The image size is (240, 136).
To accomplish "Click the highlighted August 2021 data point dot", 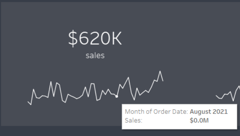I will click(x=117, y=97).
